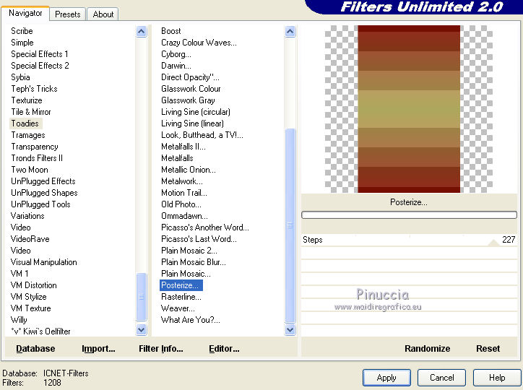This screenshot has height=390, width=523.
Task: Click the category list scrollbar thumb
Action: 142,297
